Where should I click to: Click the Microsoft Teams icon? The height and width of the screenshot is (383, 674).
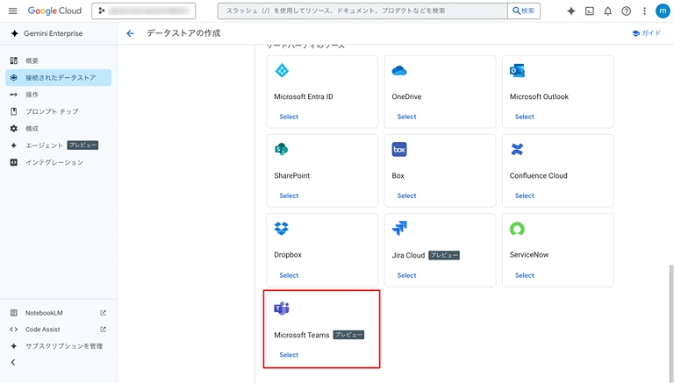coord(282,309)
